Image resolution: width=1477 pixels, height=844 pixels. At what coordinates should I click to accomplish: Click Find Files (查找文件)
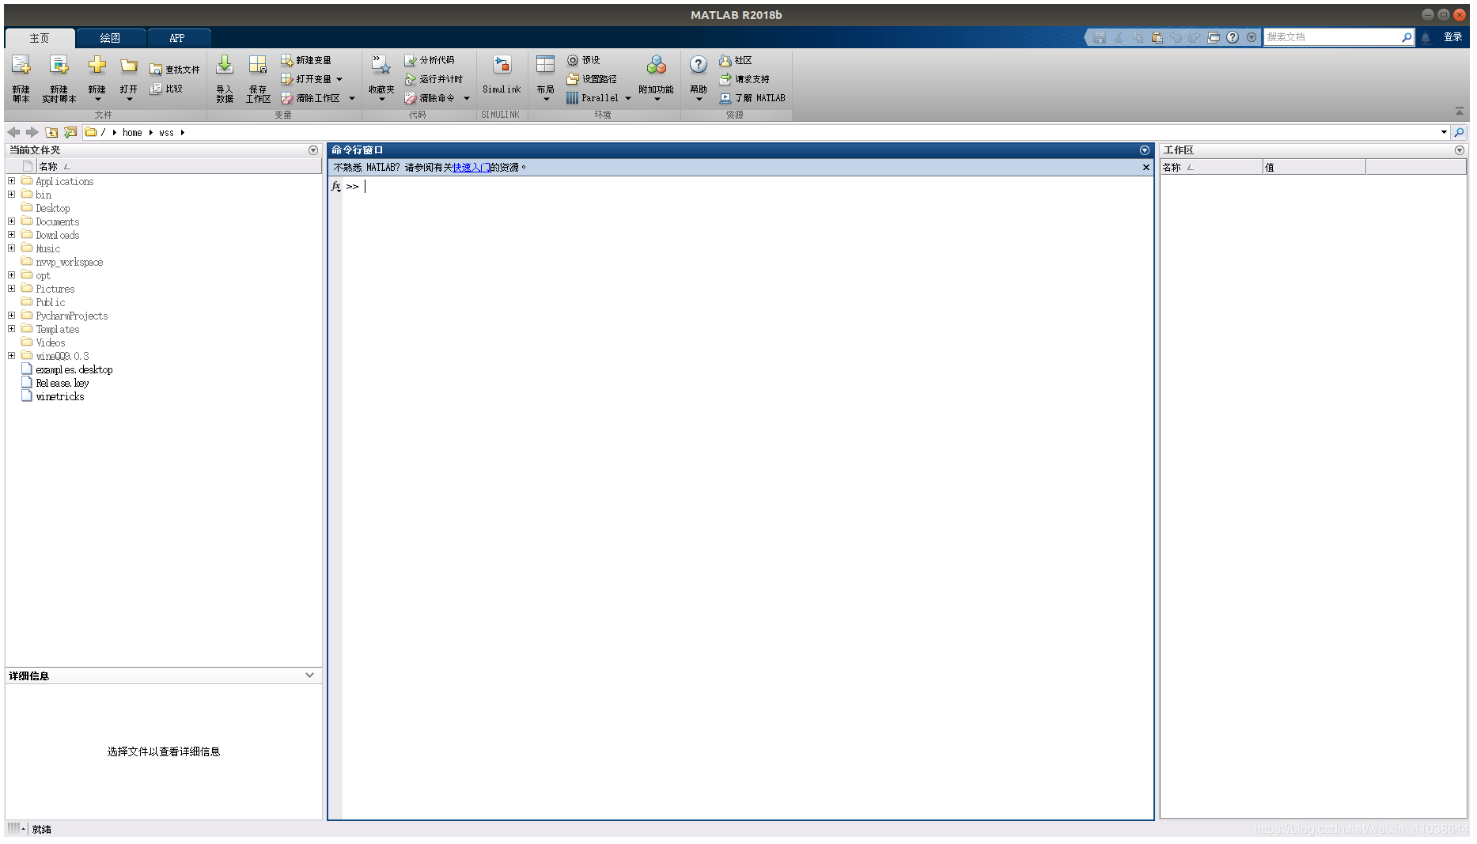[x=175, y=70]
